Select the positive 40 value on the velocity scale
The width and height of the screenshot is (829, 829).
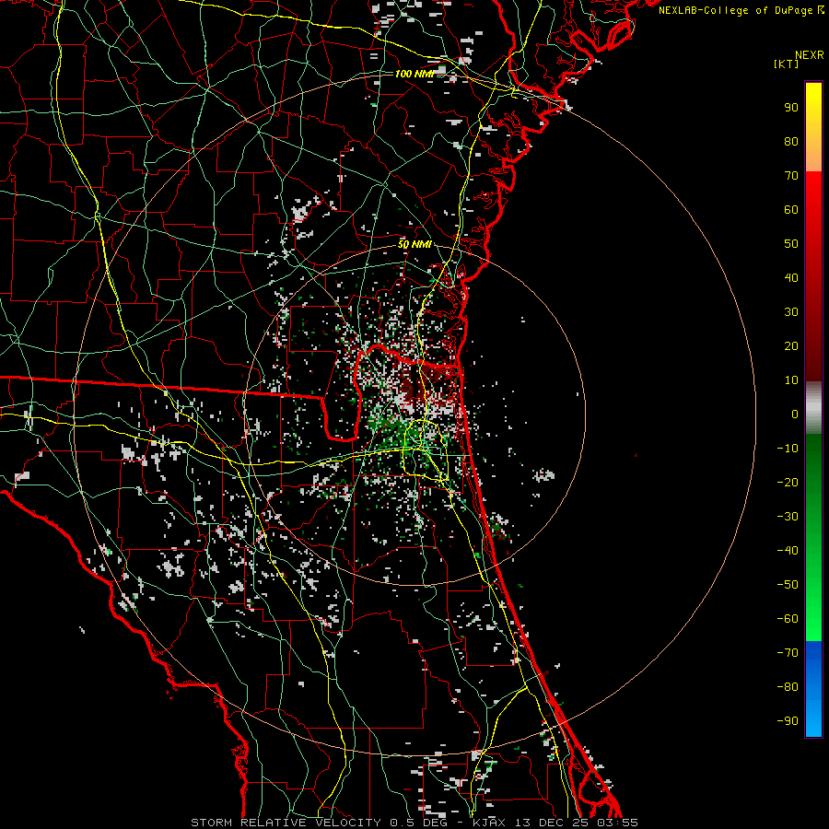[x=791, y=278]
